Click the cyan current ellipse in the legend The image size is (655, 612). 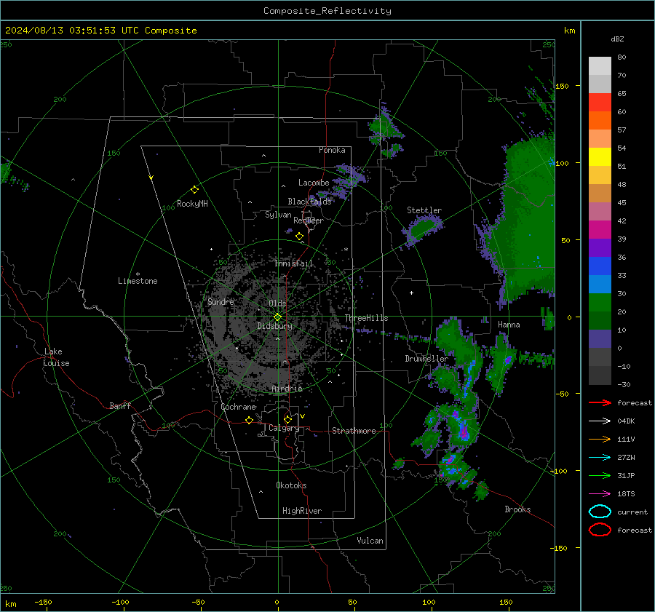click(600, 512)
